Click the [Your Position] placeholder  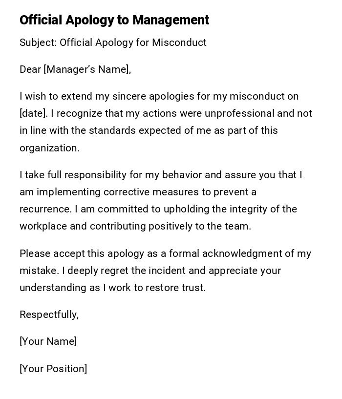[53, 369]
